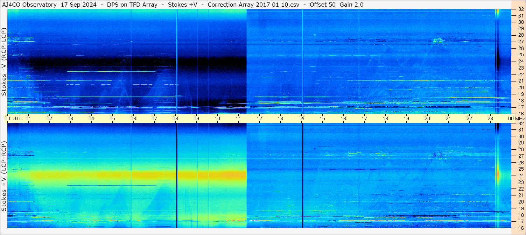
Task: Select the 01 hour mark on the UTC axis
Action: (28, 119)
